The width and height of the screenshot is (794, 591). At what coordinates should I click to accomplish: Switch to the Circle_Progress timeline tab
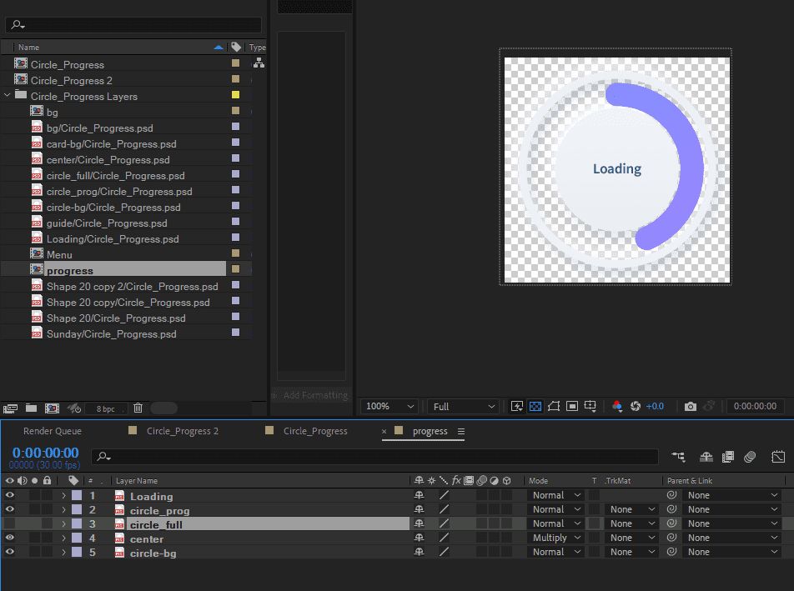pos(315,431)
